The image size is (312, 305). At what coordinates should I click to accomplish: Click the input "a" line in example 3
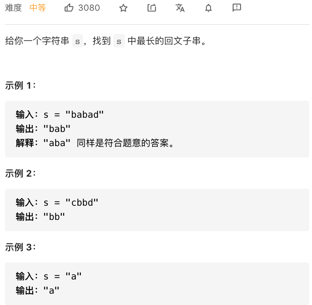point(49,276)
